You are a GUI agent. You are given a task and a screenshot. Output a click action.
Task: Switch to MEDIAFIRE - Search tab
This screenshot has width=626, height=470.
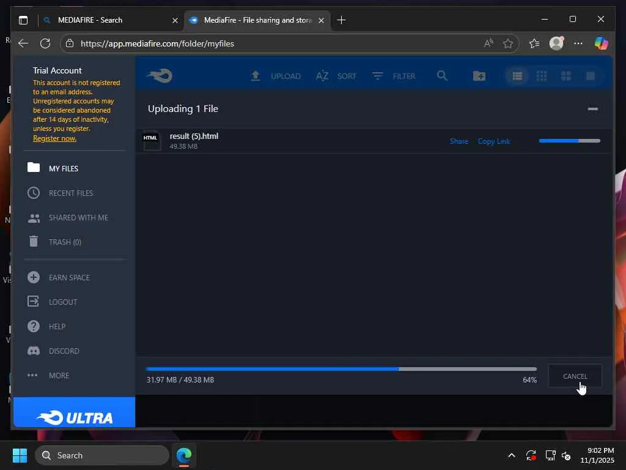[x=110, y=20]
